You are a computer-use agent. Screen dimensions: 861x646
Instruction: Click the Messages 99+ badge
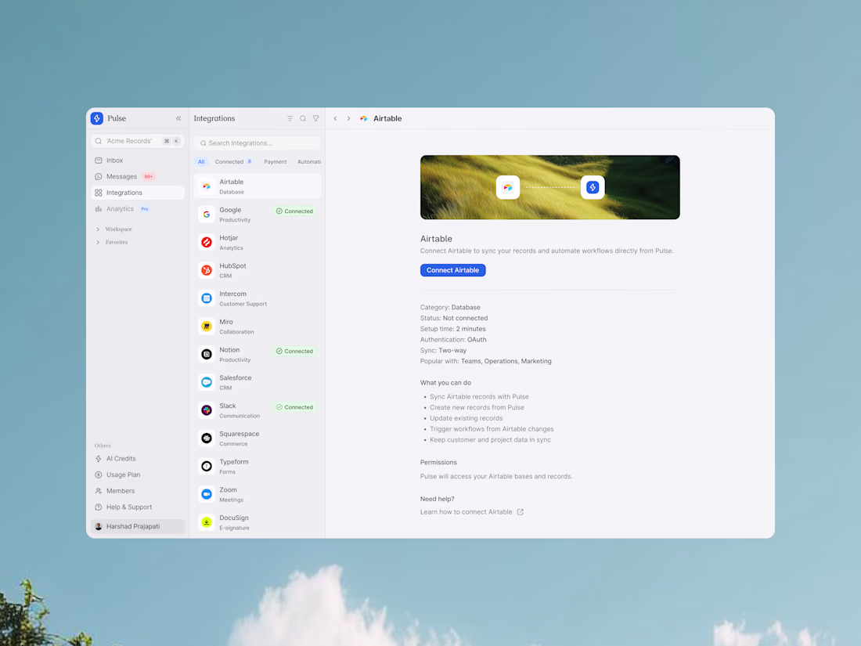(x=148, y=177)
